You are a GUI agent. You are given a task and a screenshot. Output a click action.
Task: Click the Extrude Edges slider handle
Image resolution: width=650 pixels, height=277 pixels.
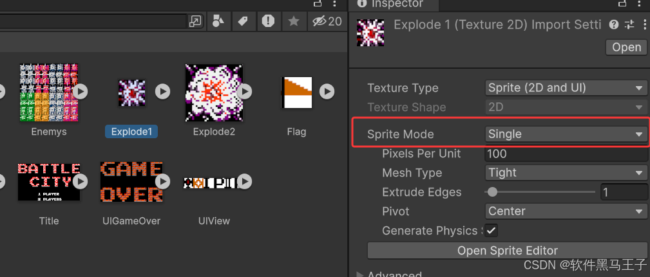(x=492, y=192)
